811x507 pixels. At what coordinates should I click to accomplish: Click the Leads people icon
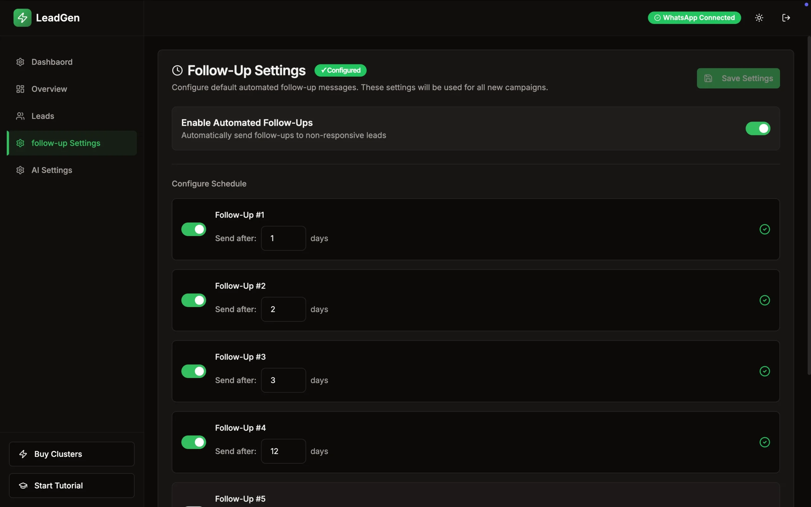[20, 116]
